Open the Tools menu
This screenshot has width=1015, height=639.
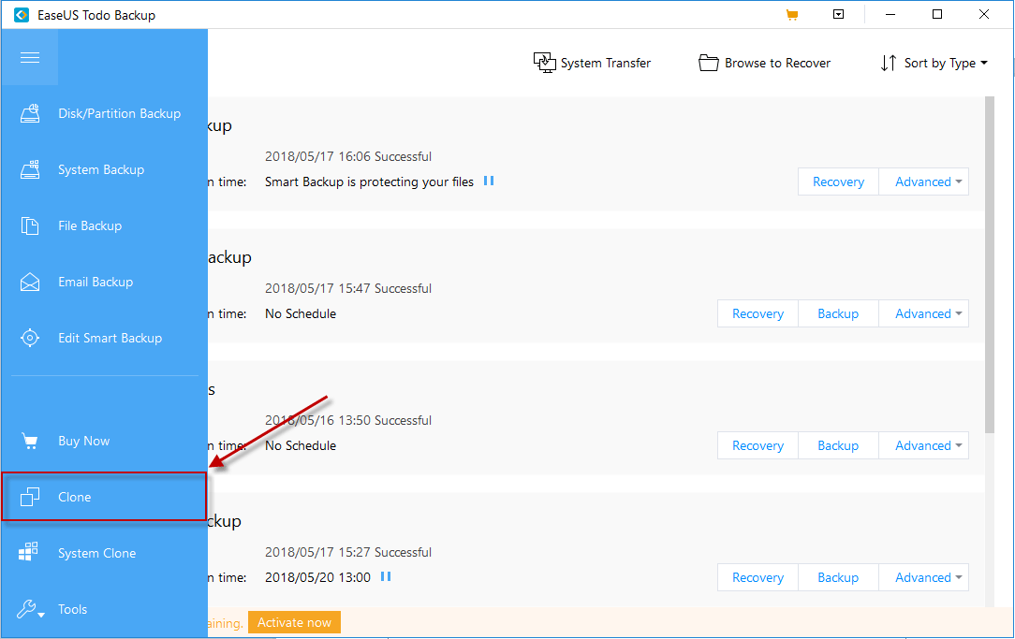point(104,609)
